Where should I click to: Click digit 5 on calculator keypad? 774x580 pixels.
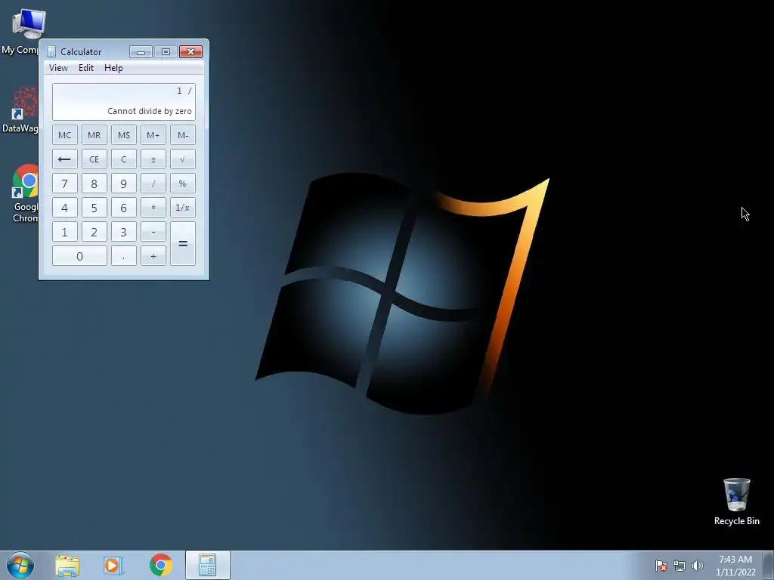[x=94, y=208]
